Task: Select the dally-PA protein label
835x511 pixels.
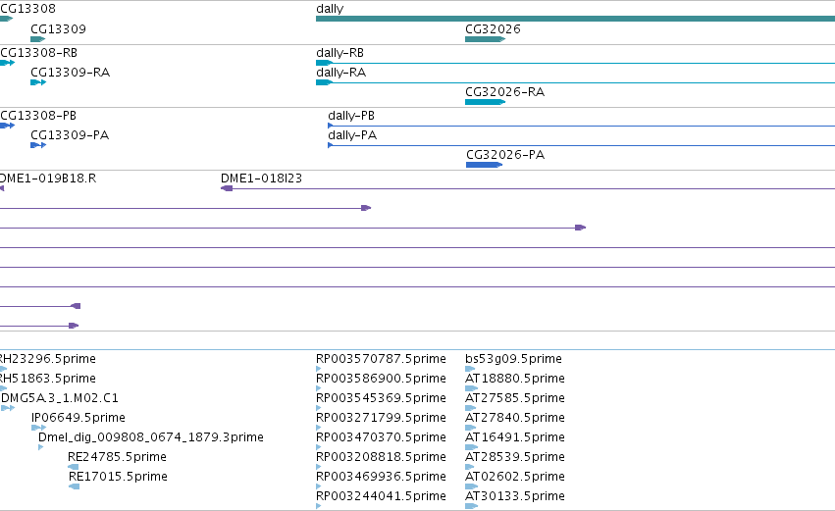Action: click(352, 135)
